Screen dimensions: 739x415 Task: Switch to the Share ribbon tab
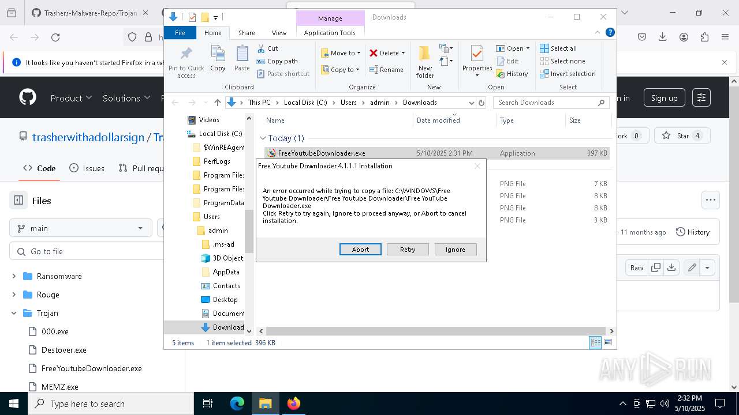pyautogui.click(x=247, y=33)
